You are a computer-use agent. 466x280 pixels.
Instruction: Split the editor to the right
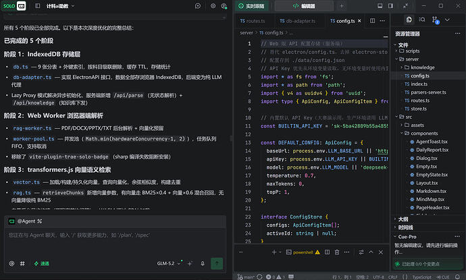(x=372, y=21)
